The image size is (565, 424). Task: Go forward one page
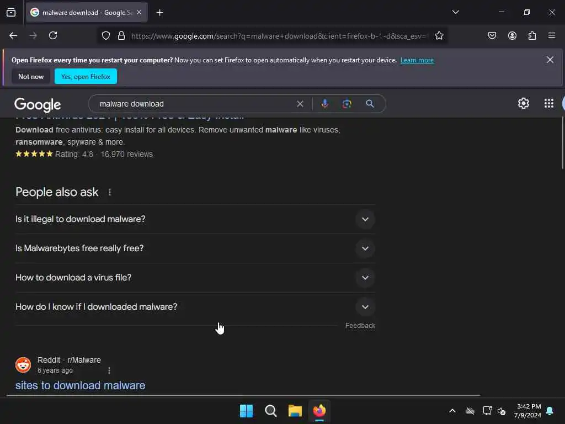click(x=33, y=36)
